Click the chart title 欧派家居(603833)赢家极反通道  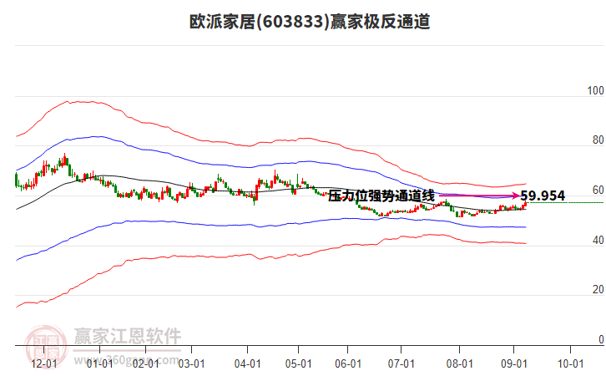pyautogui.click(x=309, y=22)
